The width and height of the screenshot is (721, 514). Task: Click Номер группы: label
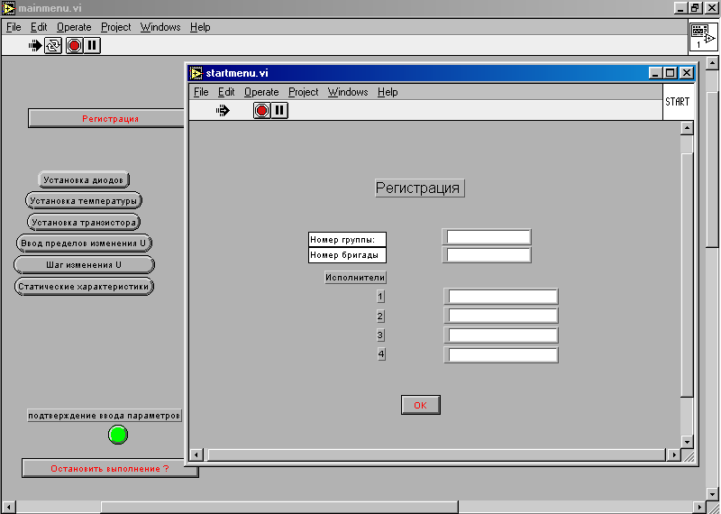[347, 239]
